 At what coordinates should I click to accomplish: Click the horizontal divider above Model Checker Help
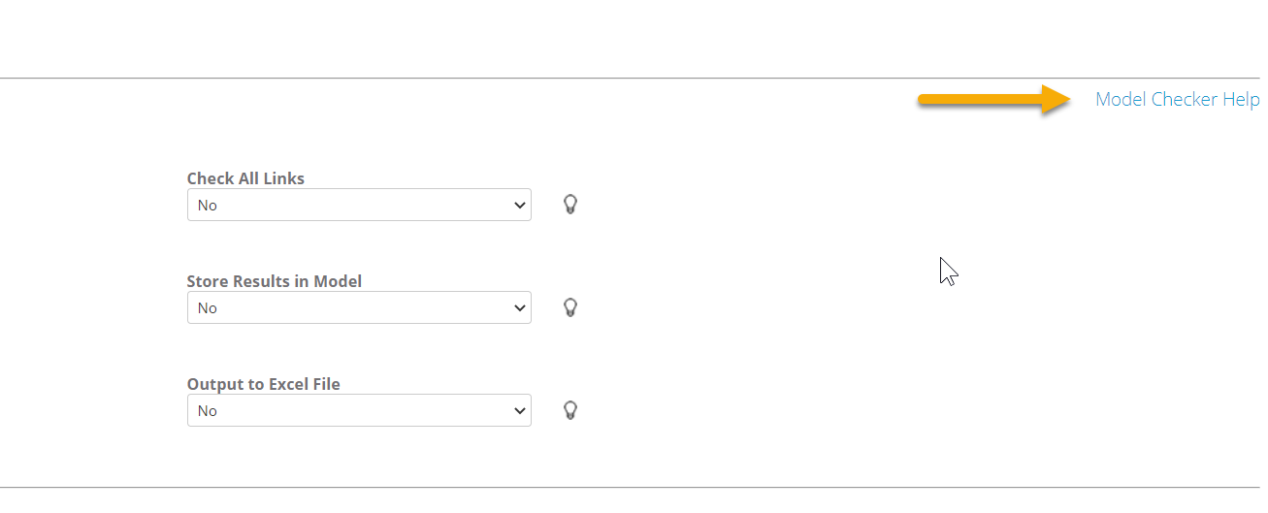coord(631,78)
